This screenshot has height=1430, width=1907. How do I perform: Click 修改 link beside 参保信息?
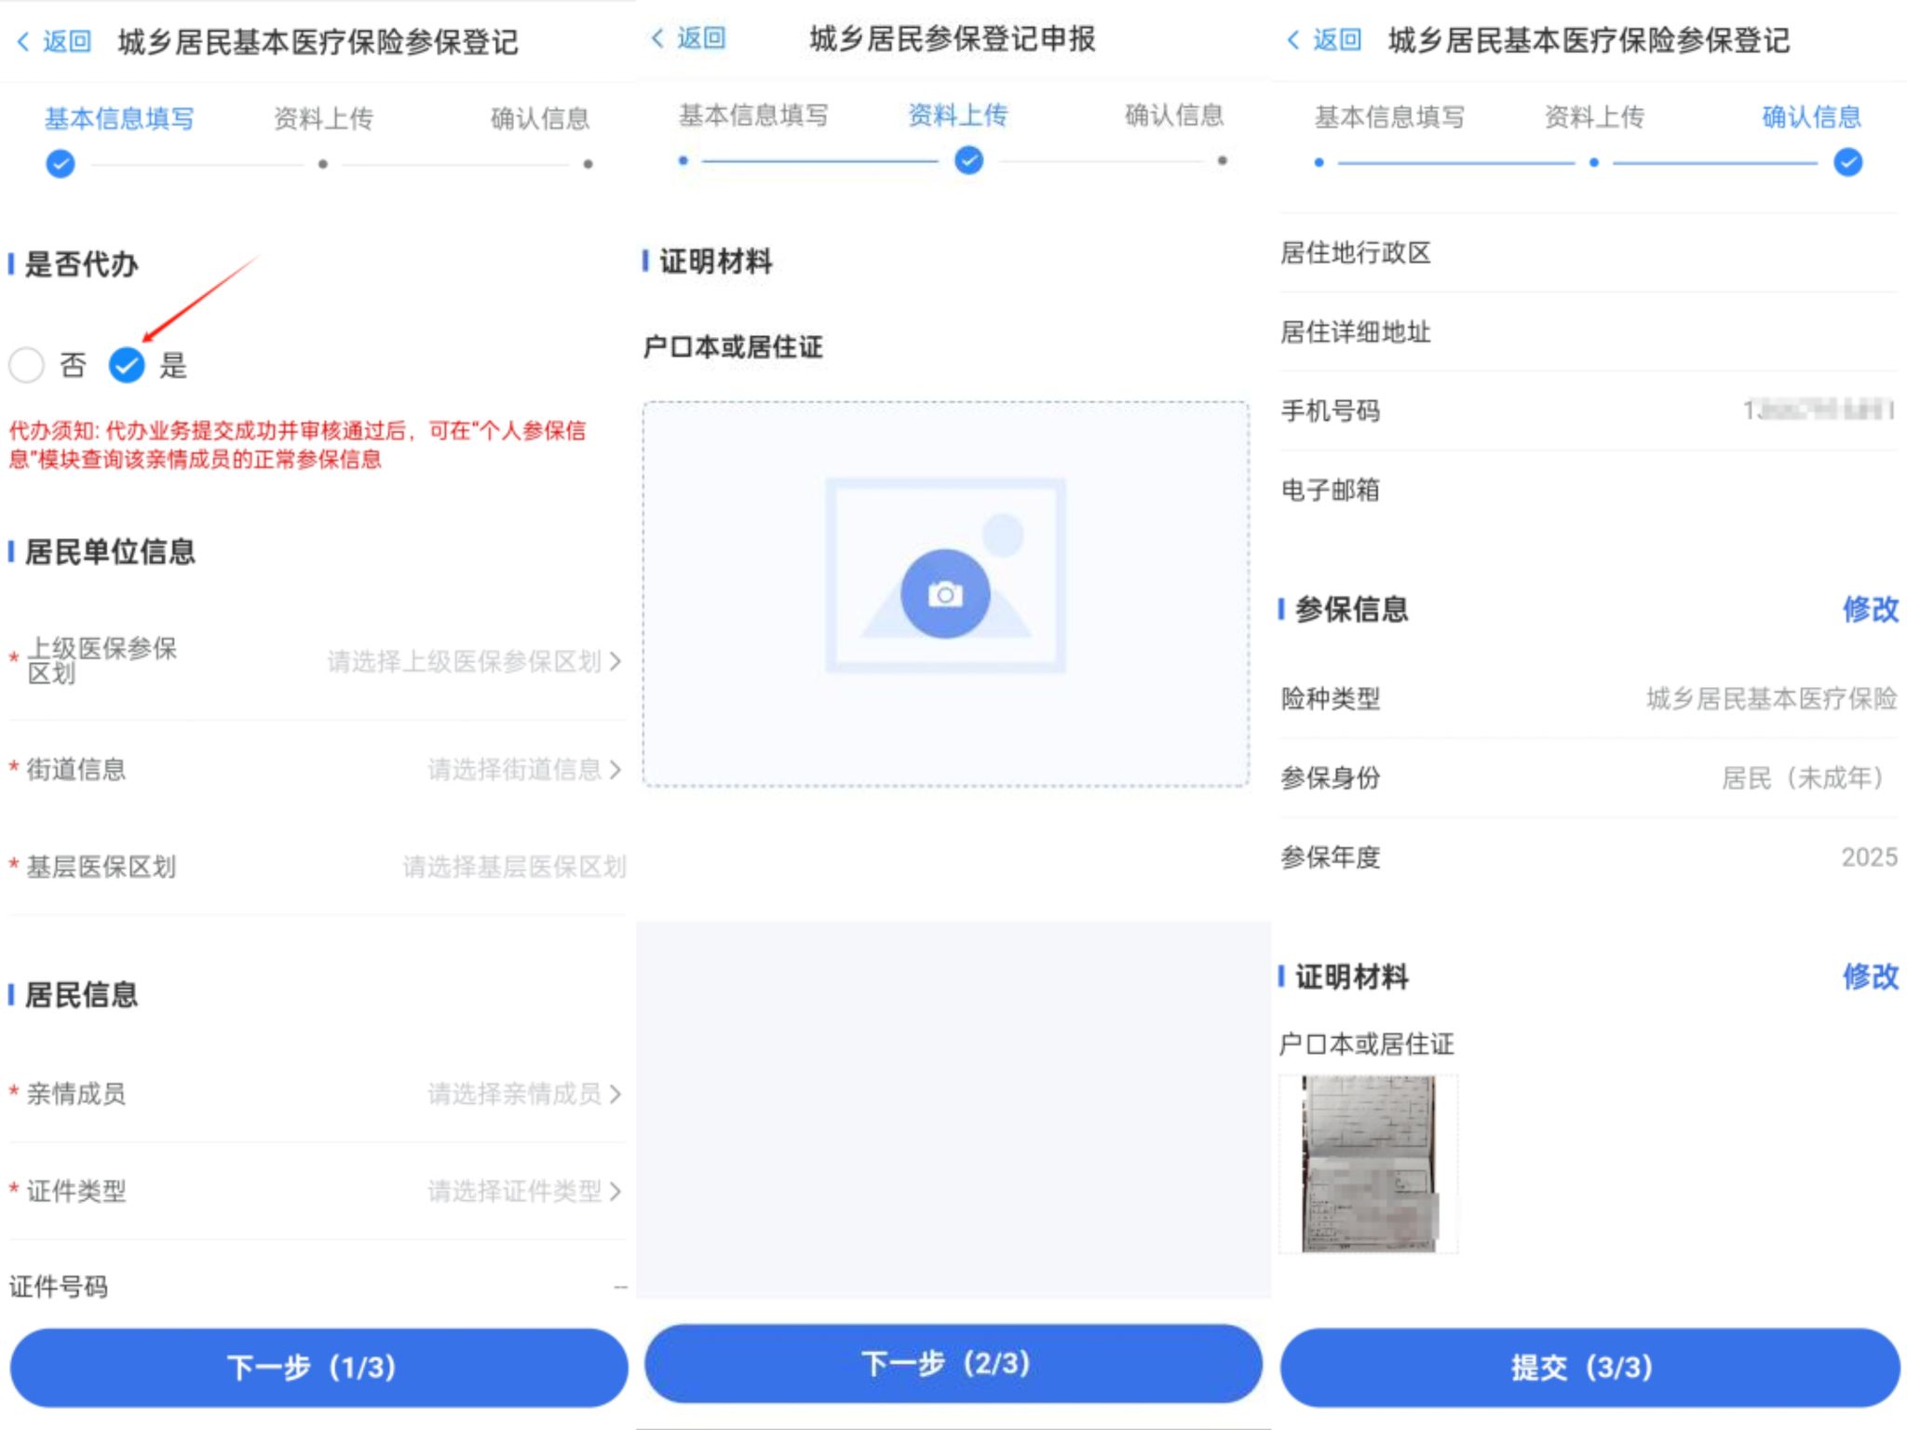point(1869,610)
